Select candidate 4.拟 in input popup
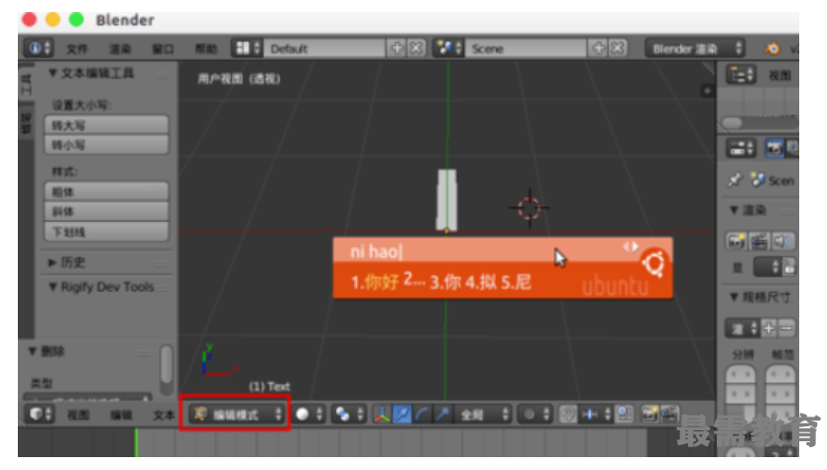This screenshot has width=827, height=470. point(481,283)
